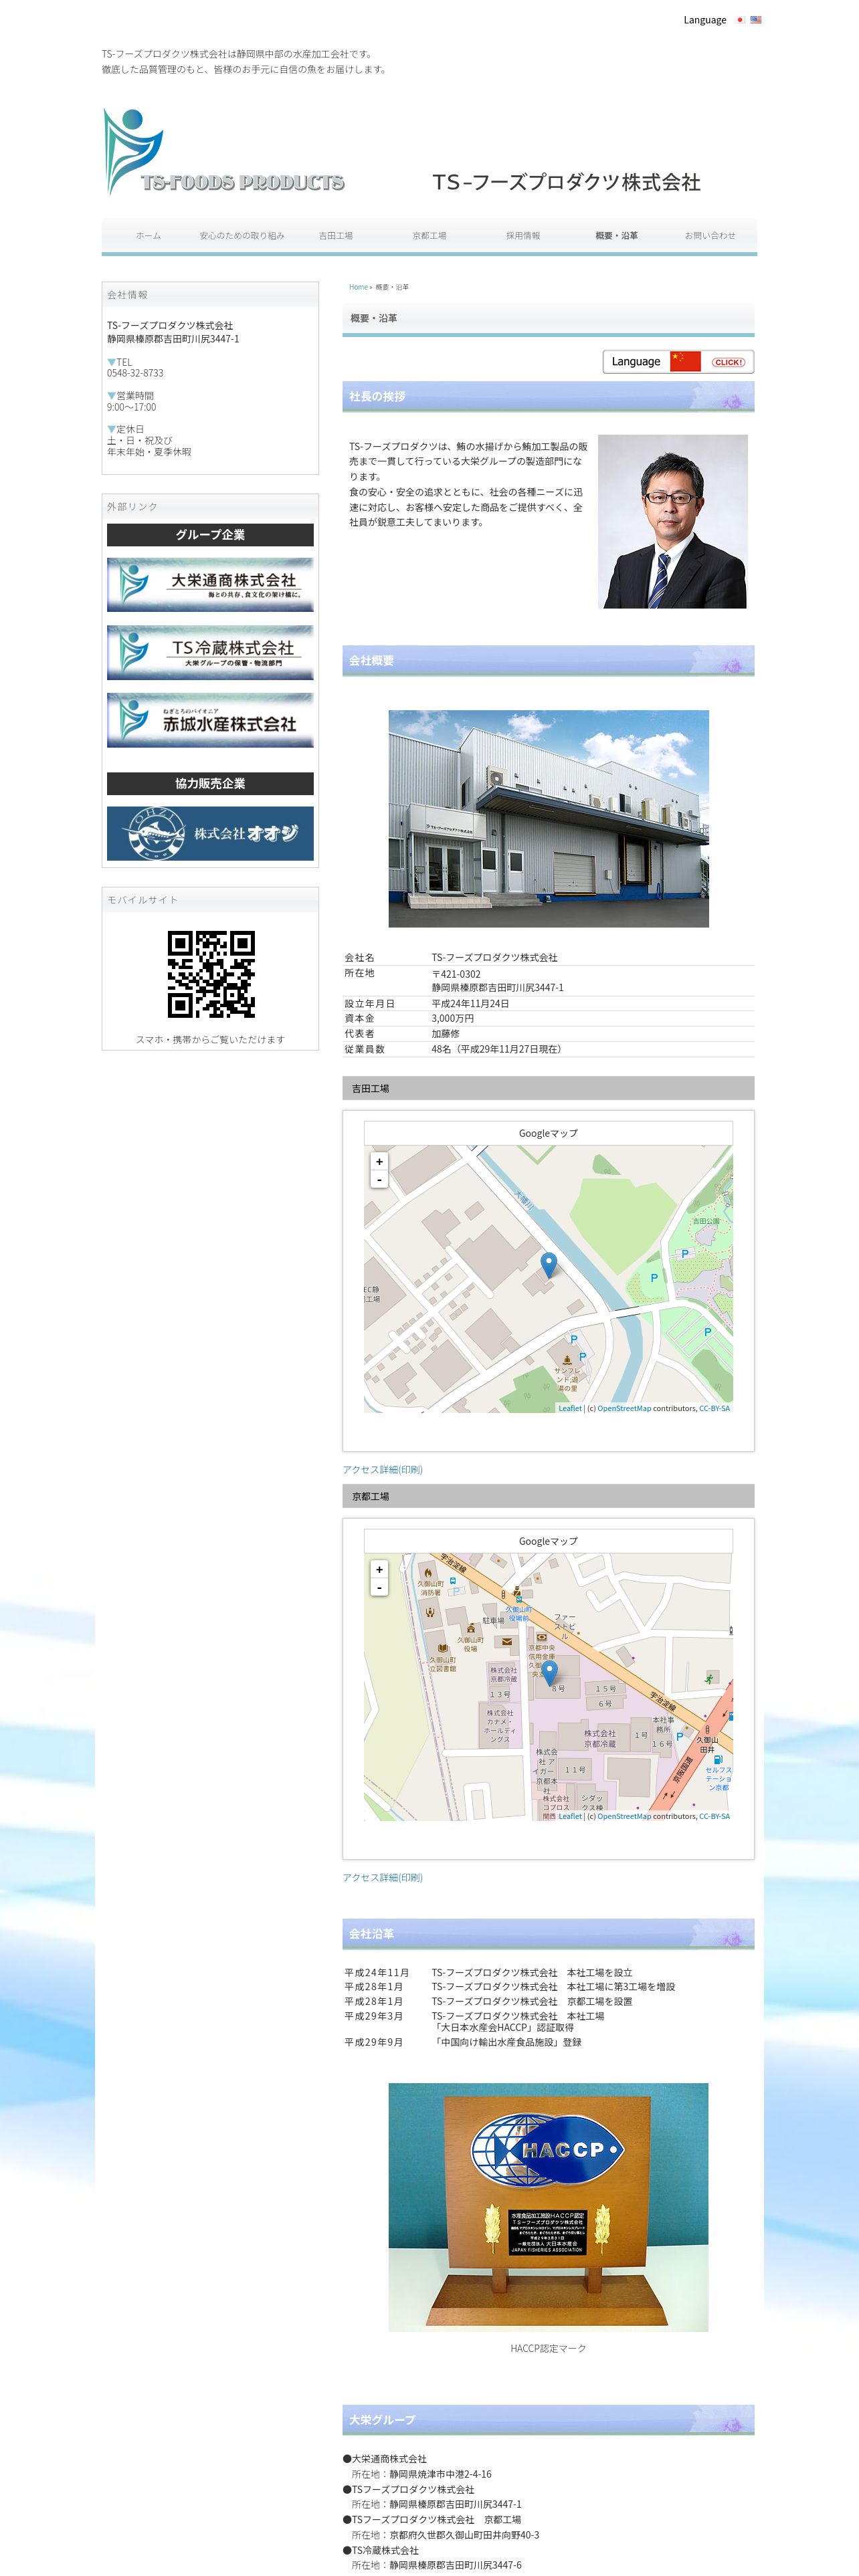Open お問い合わせ contact page
This screenshot has width=859, height=2576.
pos(710,236)
